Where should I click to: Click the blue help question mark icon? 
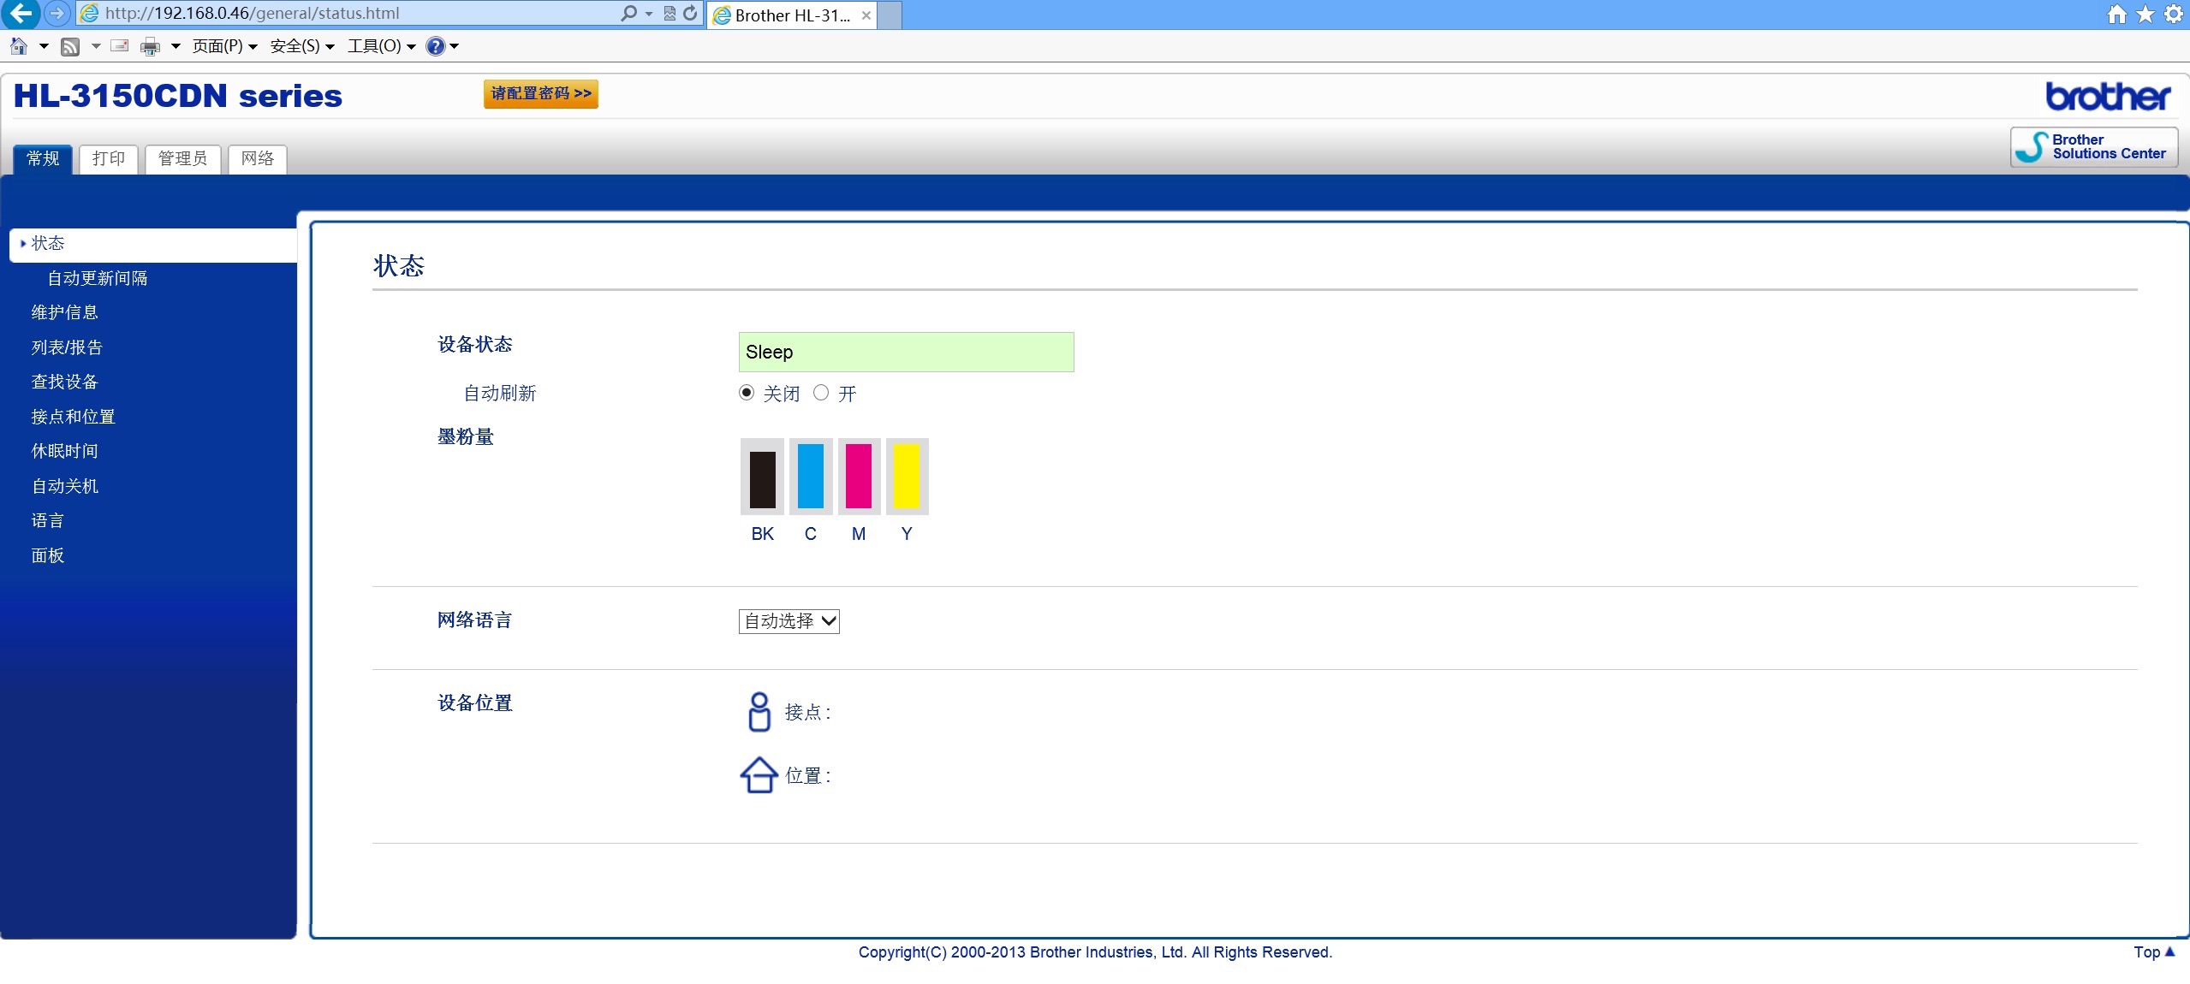436,46
